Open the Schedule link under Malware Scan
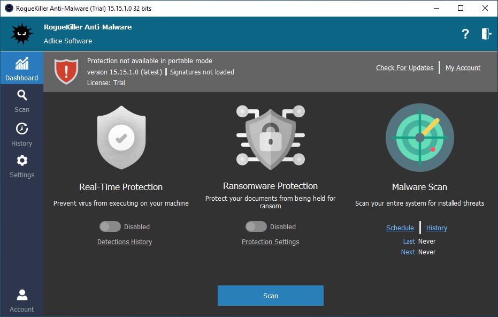Screen dimensions: 498x317 point(400,228)
